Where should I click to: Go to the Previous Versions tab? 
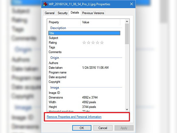tap(93, 13)
